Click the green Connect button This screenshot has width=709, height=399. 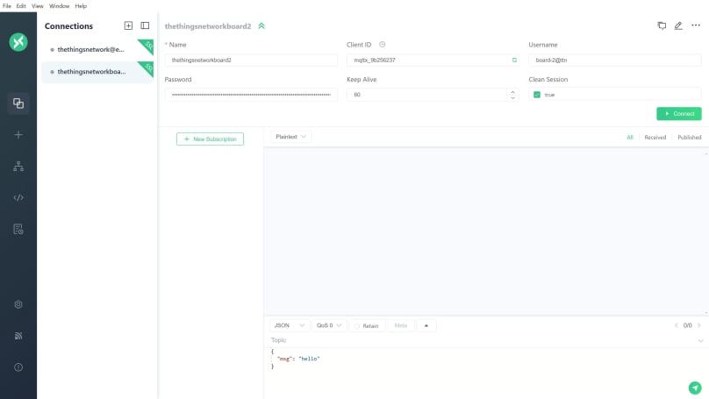678,113
